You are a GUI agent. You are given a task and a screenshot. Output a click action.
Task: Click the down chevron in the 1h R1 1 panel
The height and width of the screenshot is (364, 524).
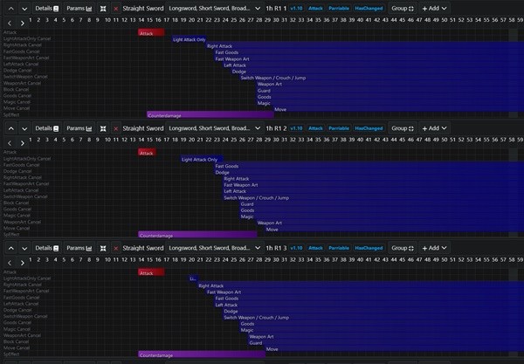(x=24, y=7)
